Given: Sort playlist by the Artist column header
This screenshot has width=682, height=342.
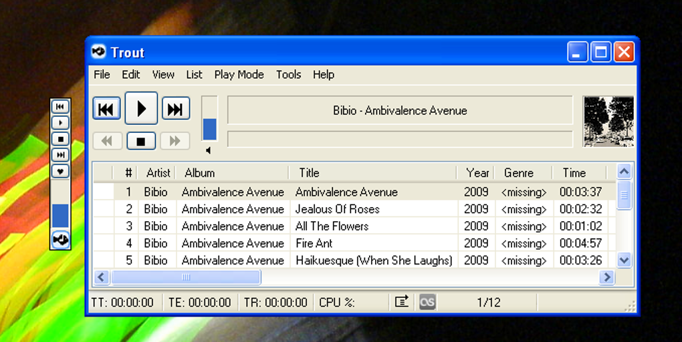Looking at the screenshot, I should click(x=156, y=173).
